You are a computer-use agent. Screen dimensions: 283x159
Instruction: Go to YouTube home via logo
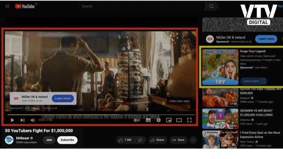pyautogui.click(x=25, y=6)
